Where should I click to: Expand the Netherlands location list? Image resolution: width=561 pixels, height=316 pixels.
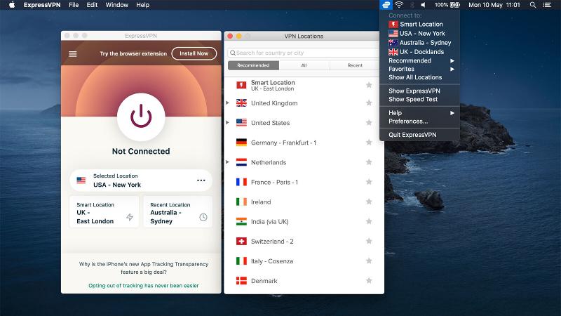[228, 162]
